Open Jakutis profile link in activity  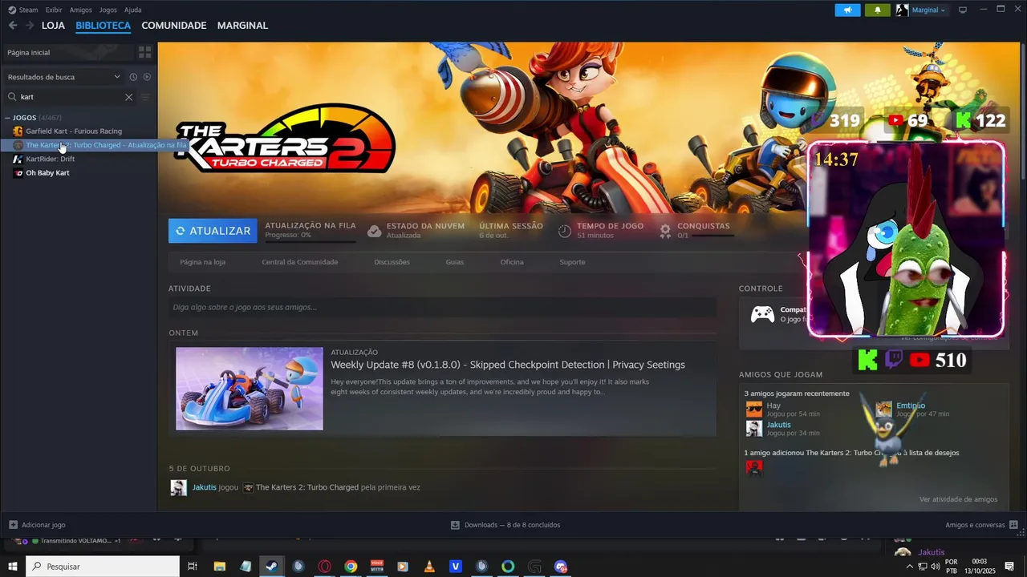[x=204, y=487]
